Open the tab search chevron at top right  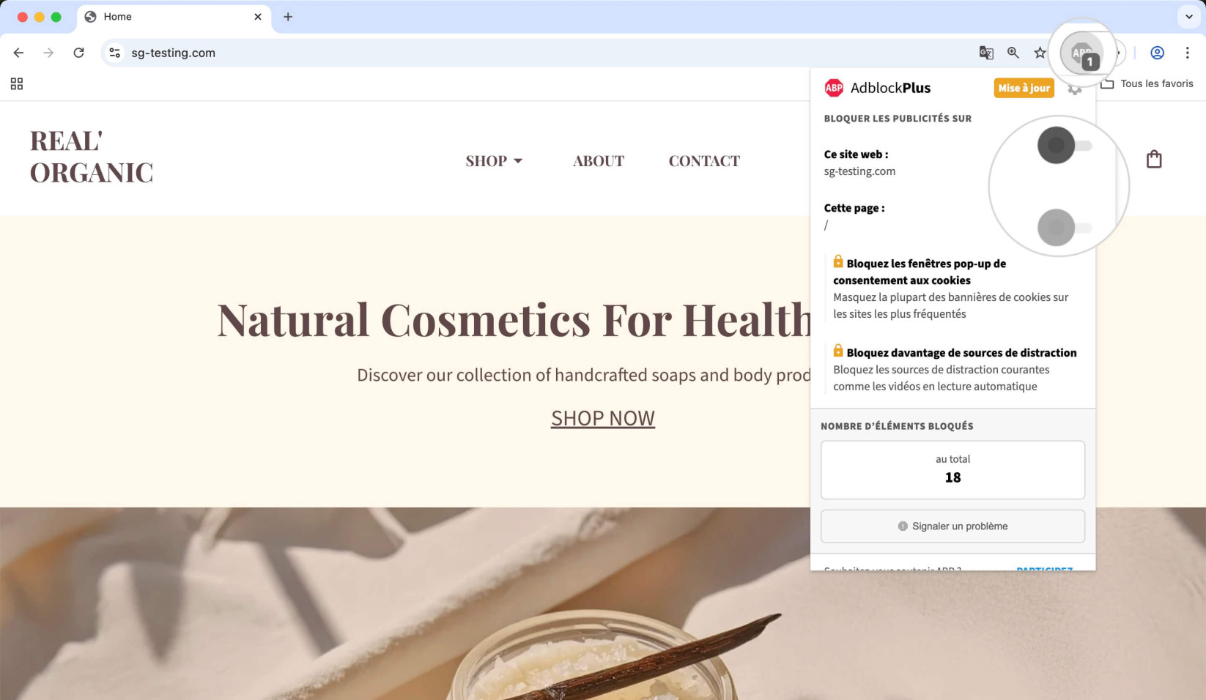point(1189,17)
